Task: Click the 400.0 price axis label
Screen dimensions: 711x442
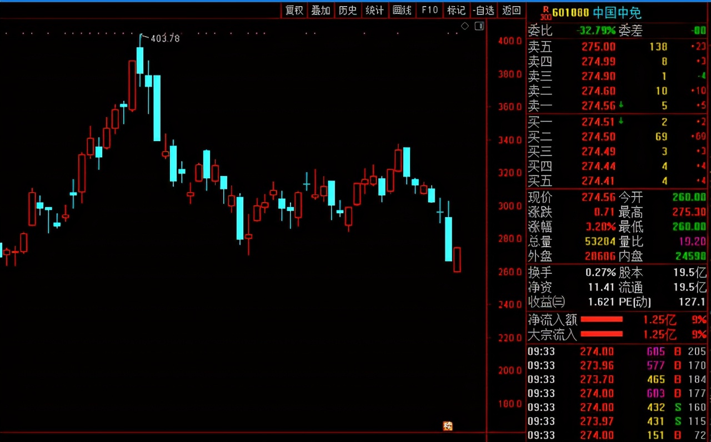Action: click(510, 41)
